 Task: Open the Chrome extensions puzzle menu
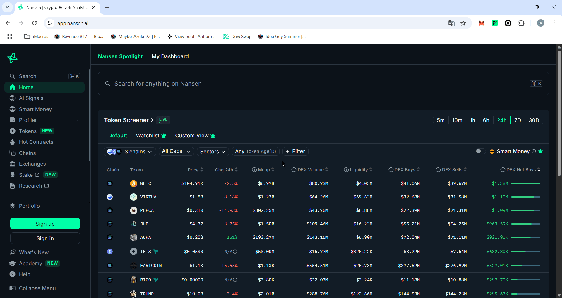[521, 23]
